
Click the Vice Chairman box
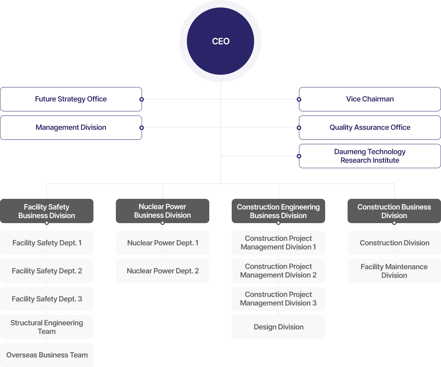pyautogui.click(x=370, y=99)
